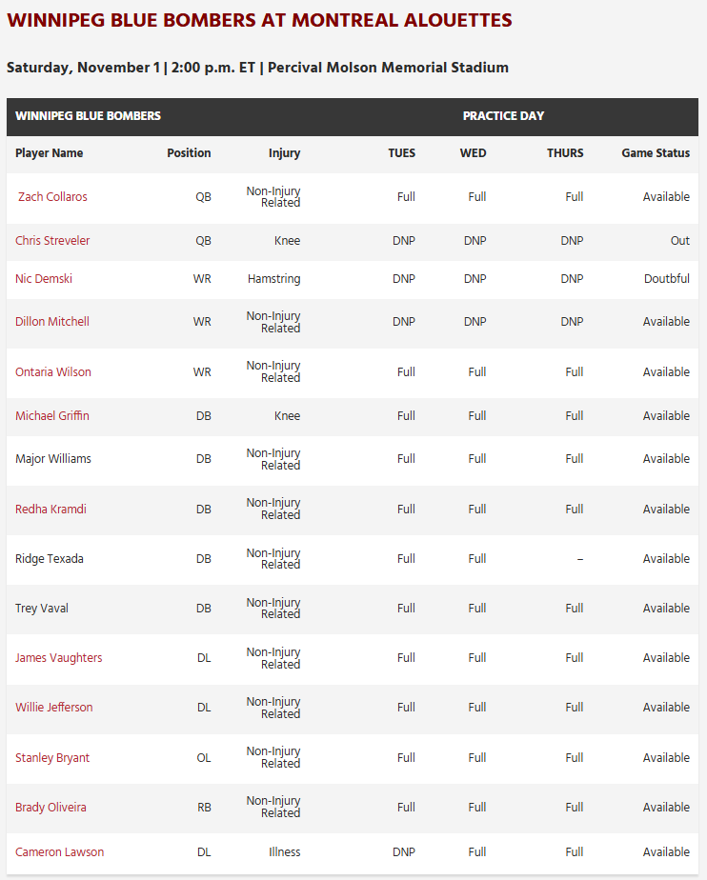Open Willie Jefferson's player page

click(54, 708)
